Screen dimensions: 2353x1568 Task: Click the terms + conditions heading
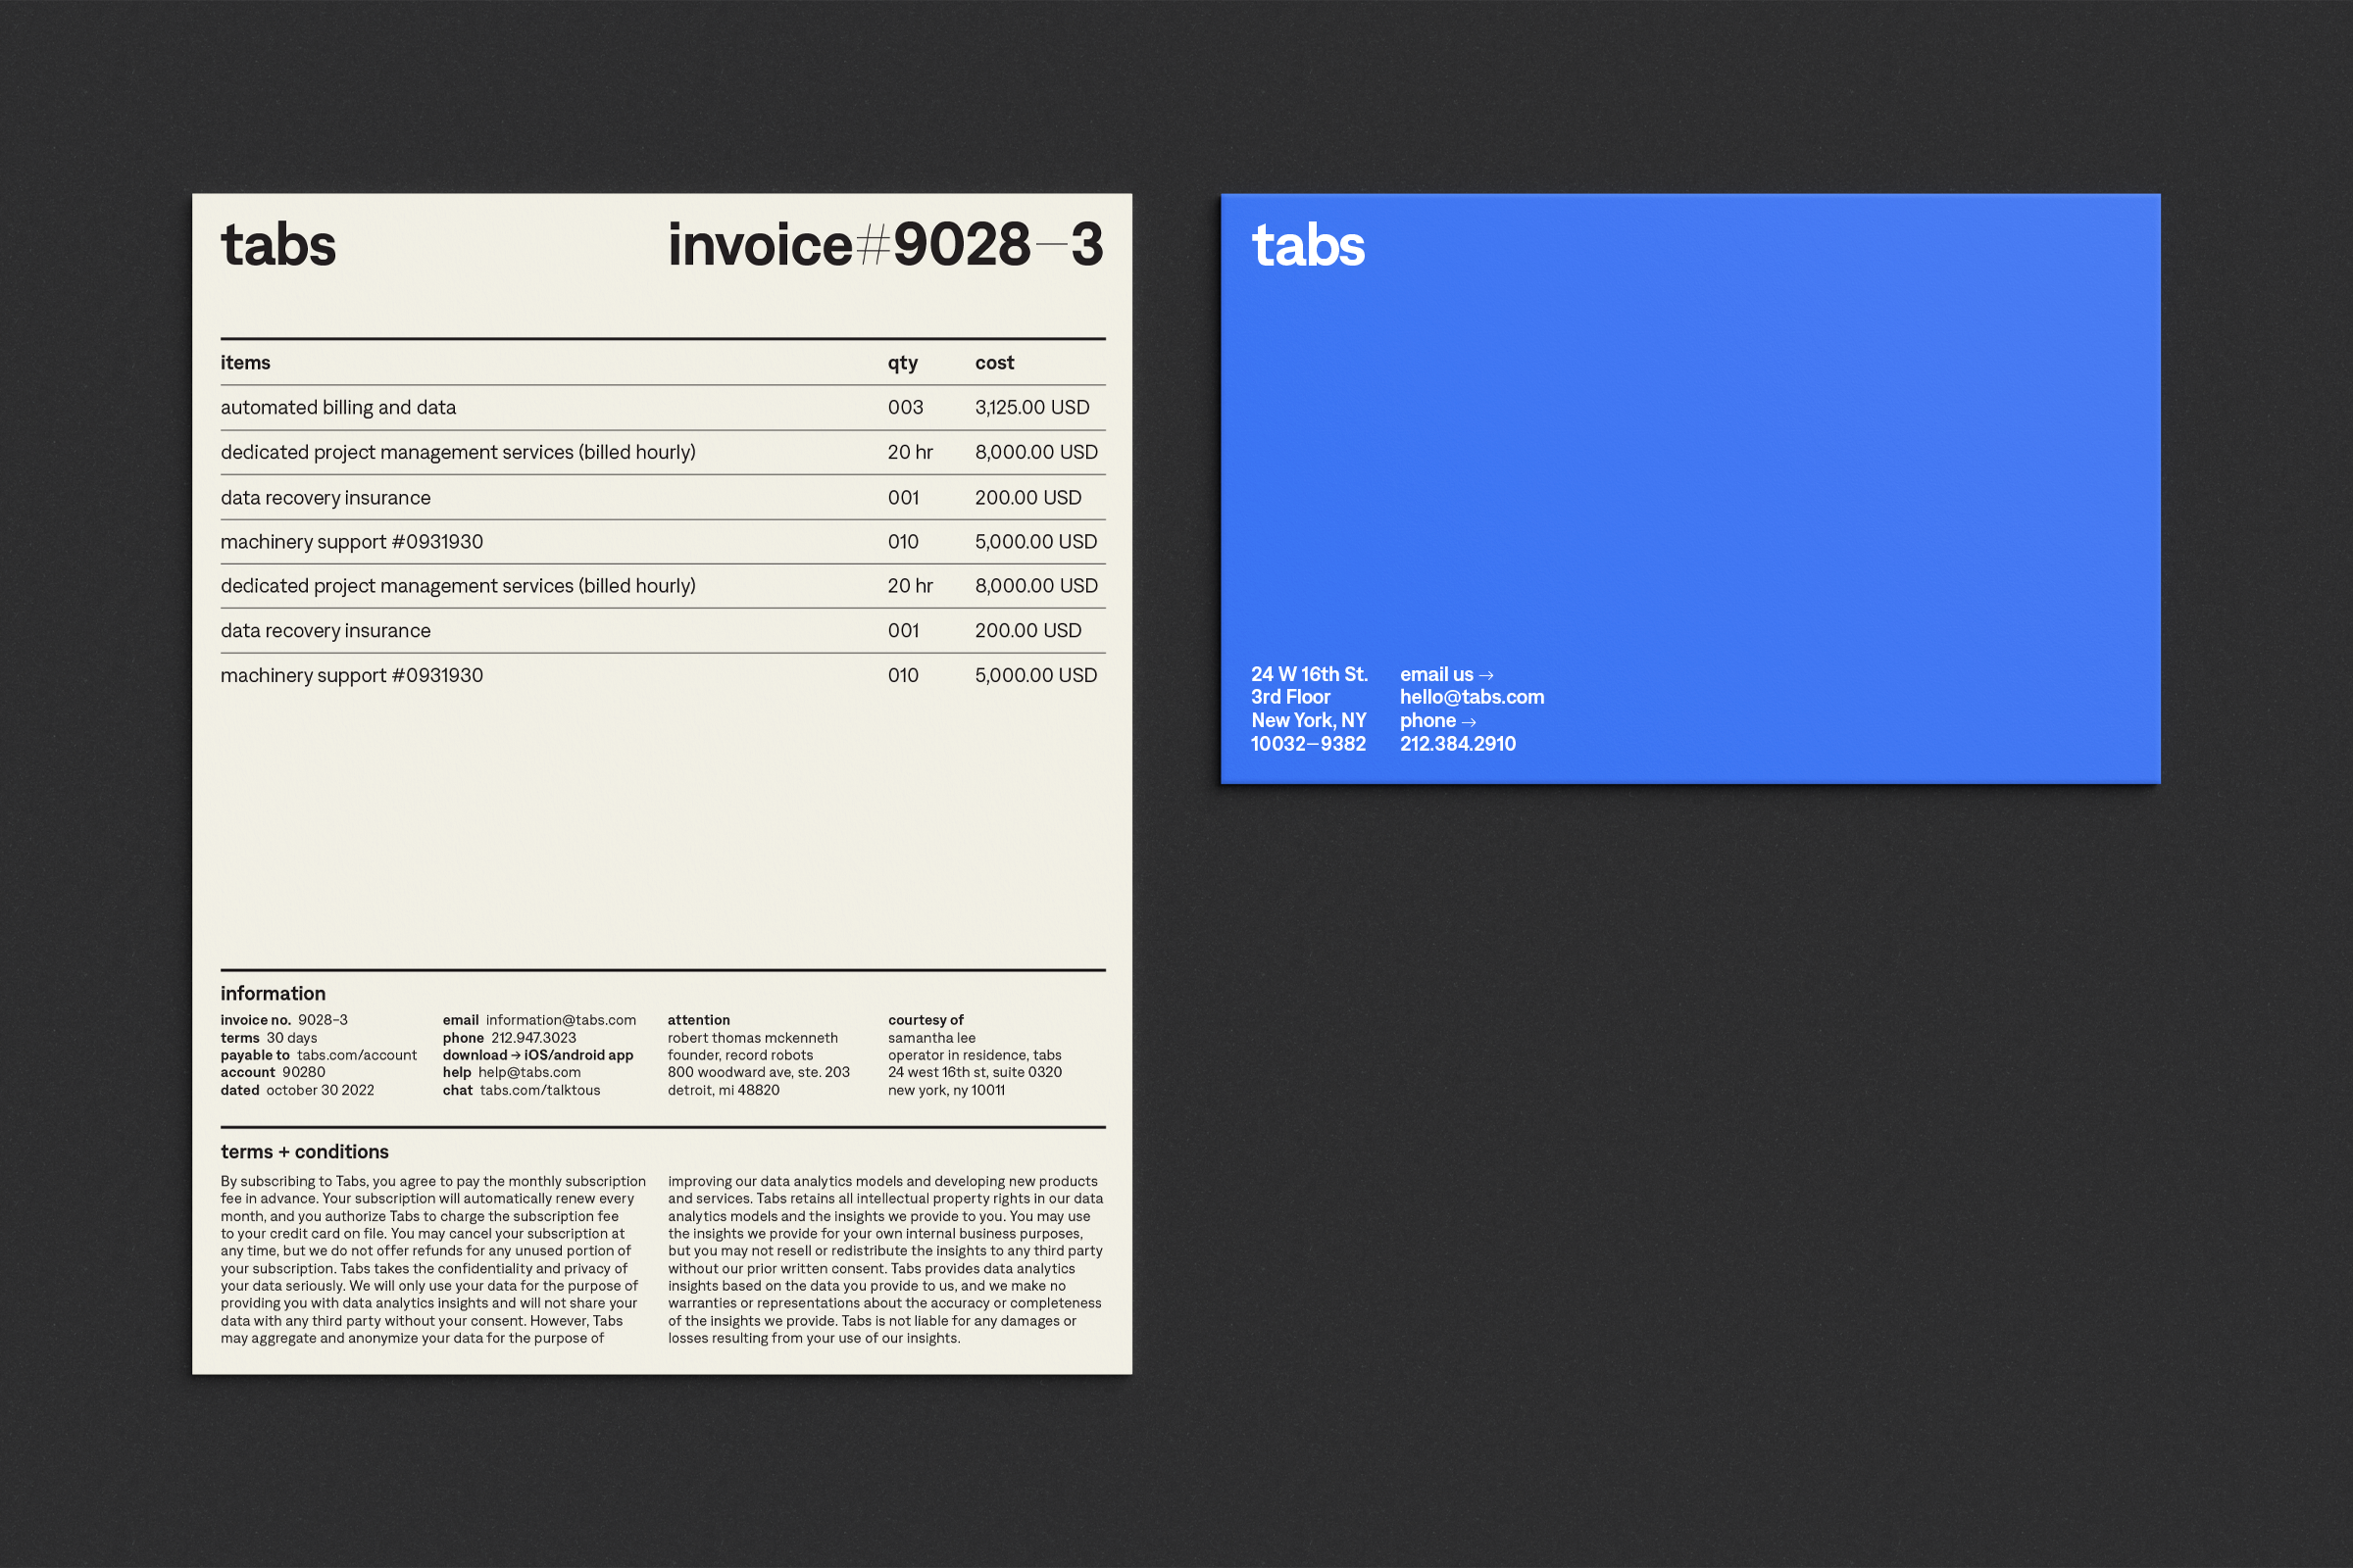tap(304, 1151)
